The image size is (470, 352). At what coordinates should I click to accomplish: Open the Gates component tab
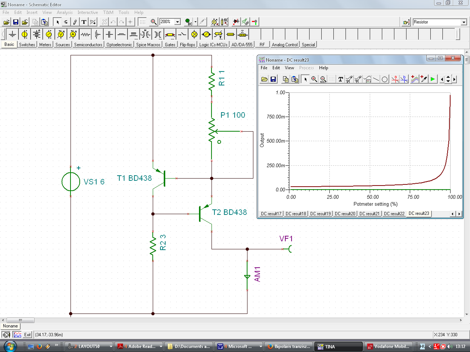(x=170, y=45)
